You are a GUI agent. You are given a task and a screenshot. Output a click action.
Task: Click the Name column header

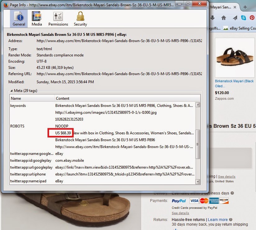pyautogui.click(x=32, y=98)
